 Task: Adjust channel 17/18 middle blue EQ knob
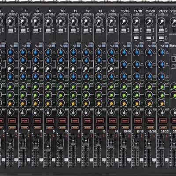point(137,64)
